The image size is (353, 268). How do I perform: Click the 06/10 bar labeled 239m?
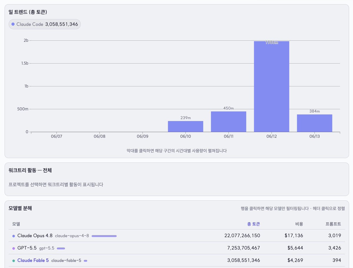[x=186, y=126]
